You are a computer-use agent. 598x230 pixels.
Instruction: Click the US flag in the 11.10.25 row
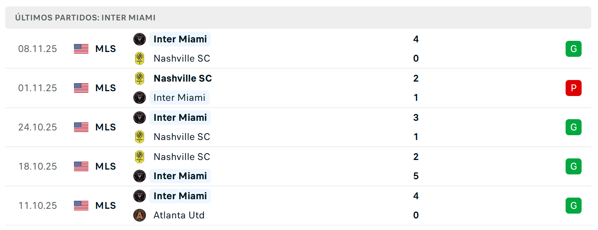[81, 206]
